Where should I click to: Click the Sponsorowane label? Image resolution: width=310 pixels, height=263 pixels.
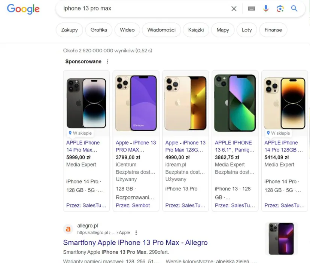[83, 62]
